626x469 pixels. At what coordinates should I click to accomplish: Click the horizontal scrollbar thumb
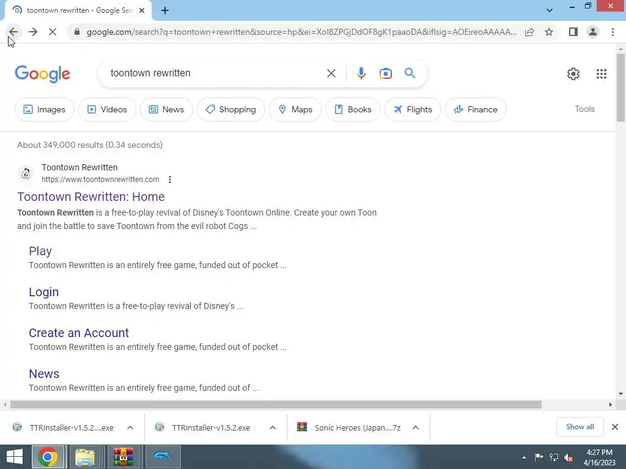276,404
